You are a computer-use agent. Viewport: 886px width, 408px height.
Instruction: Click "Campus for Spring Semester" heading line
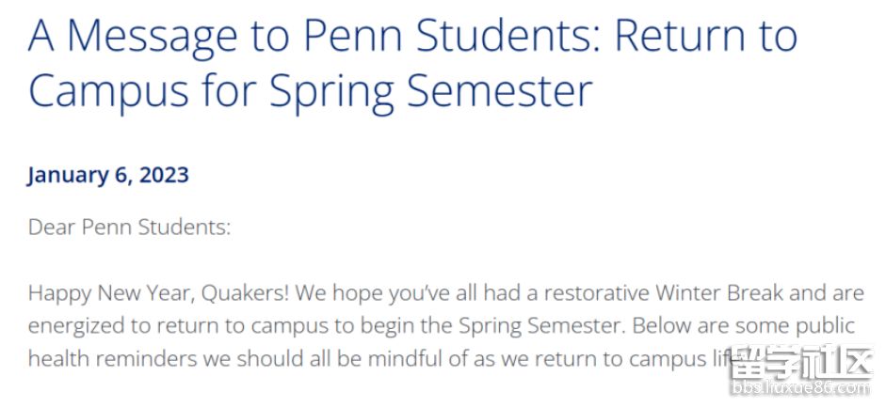310,91
